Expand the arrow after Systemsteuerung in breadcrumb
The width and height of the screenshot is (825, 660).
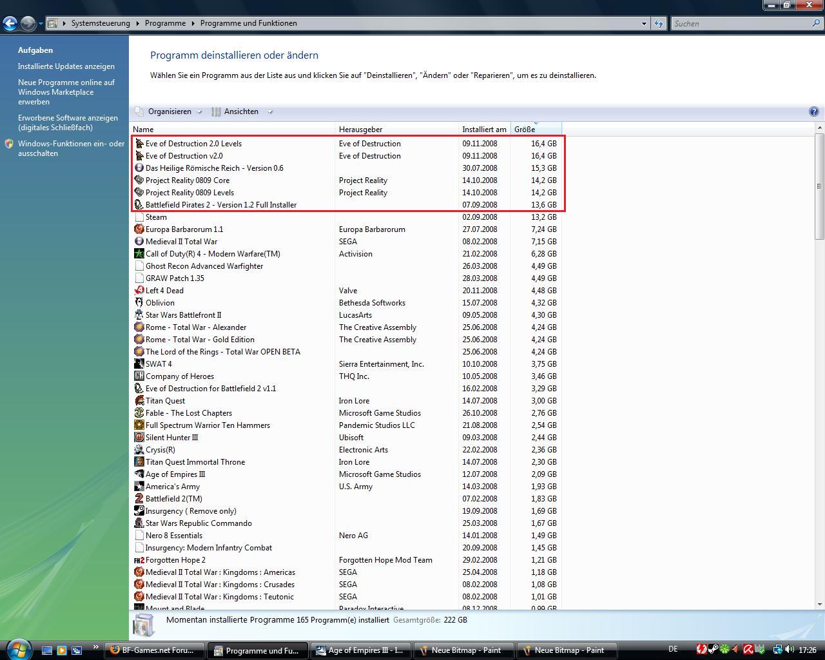coord(137,23)
